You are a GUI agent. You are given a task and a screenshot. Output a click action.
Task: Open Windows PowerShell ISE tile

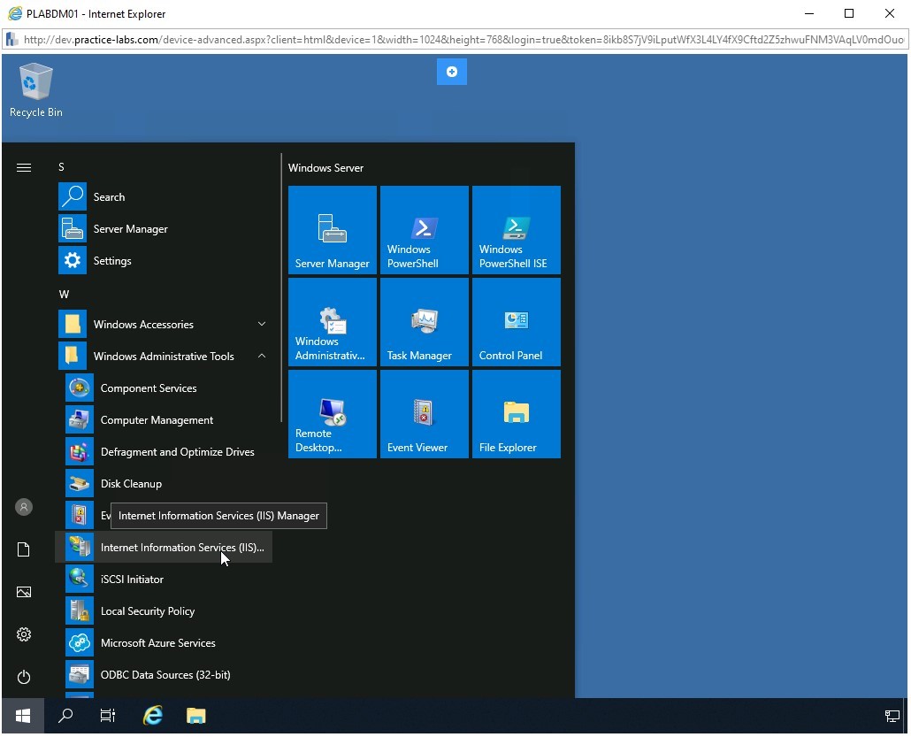[x=516, y=230]
